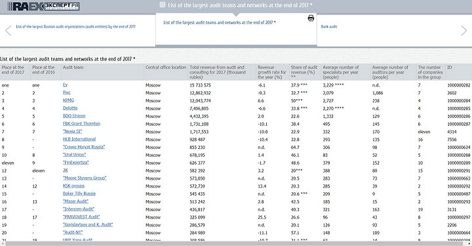Open the "Ural Union" link
472x246 pixels.
click(74, 155)
